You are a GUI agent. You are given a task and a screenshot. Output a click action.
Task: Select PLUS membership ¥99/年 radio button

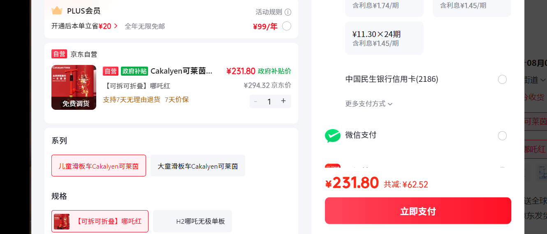click(x=287, y=26)
